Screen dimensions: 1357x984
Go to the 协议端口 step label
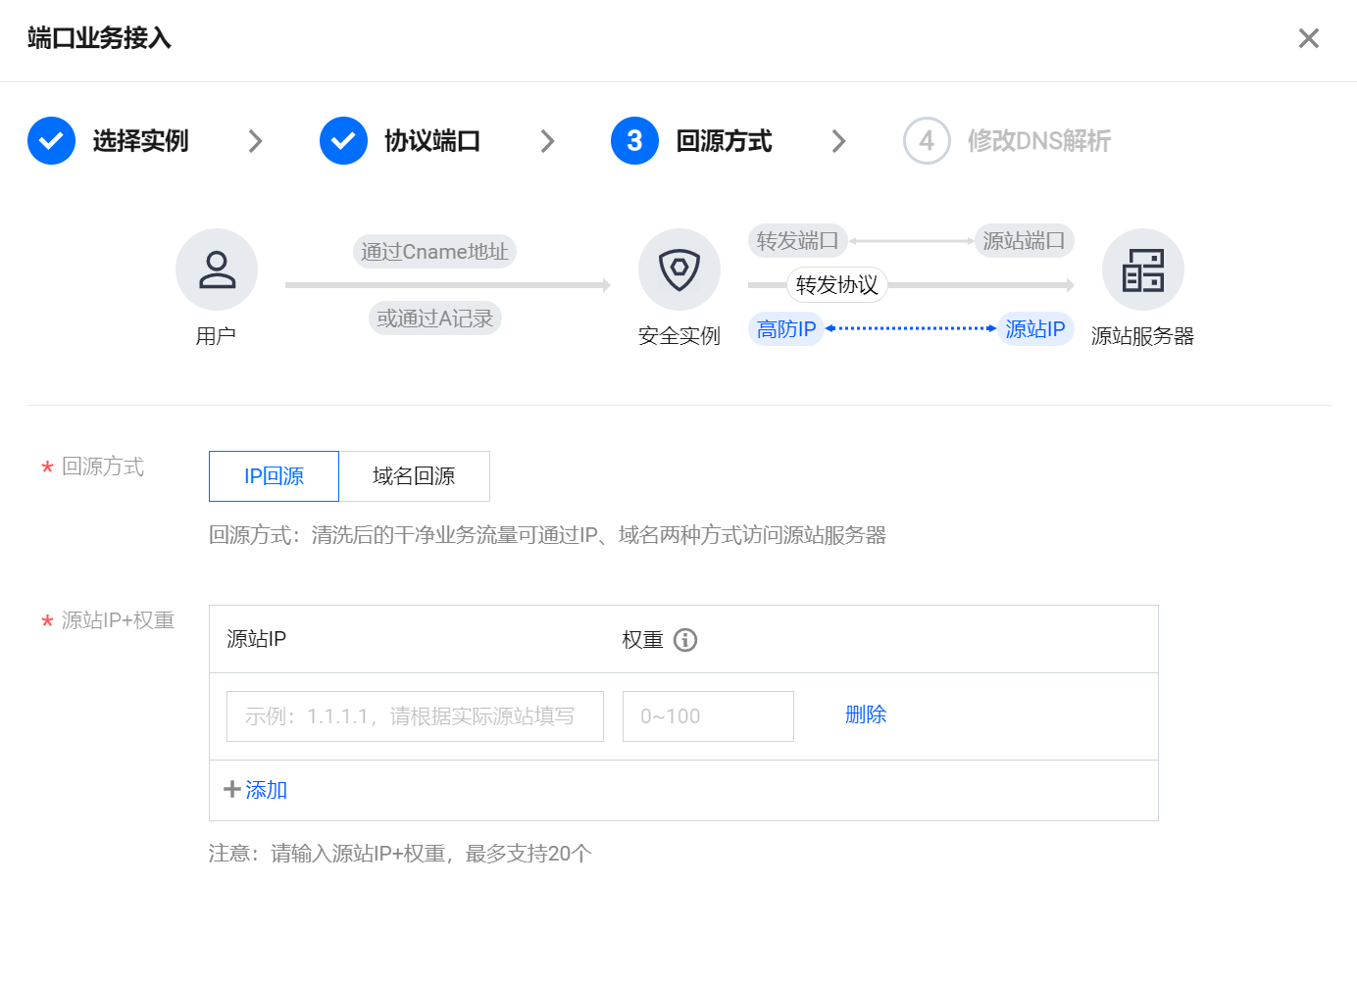432,141
